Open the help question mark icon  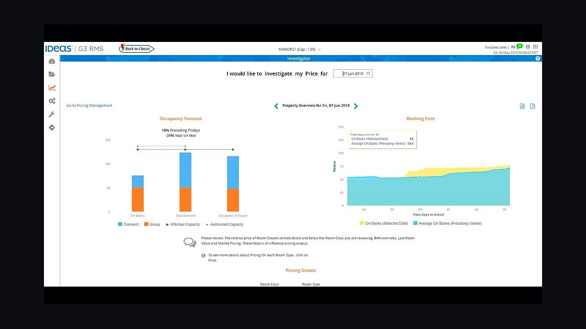tap(538, 58)
